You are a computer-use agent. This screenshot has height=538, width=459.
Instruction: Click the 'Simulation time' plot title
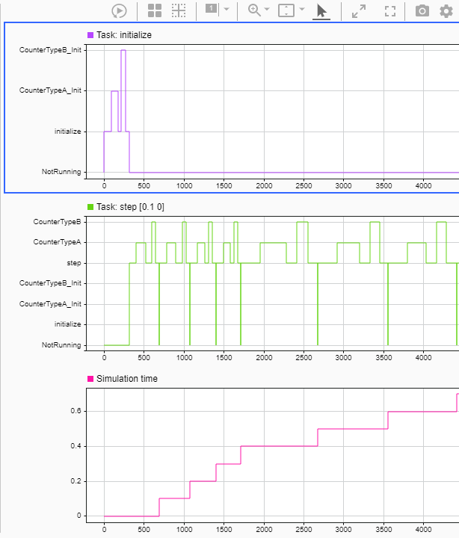point(127,379)
